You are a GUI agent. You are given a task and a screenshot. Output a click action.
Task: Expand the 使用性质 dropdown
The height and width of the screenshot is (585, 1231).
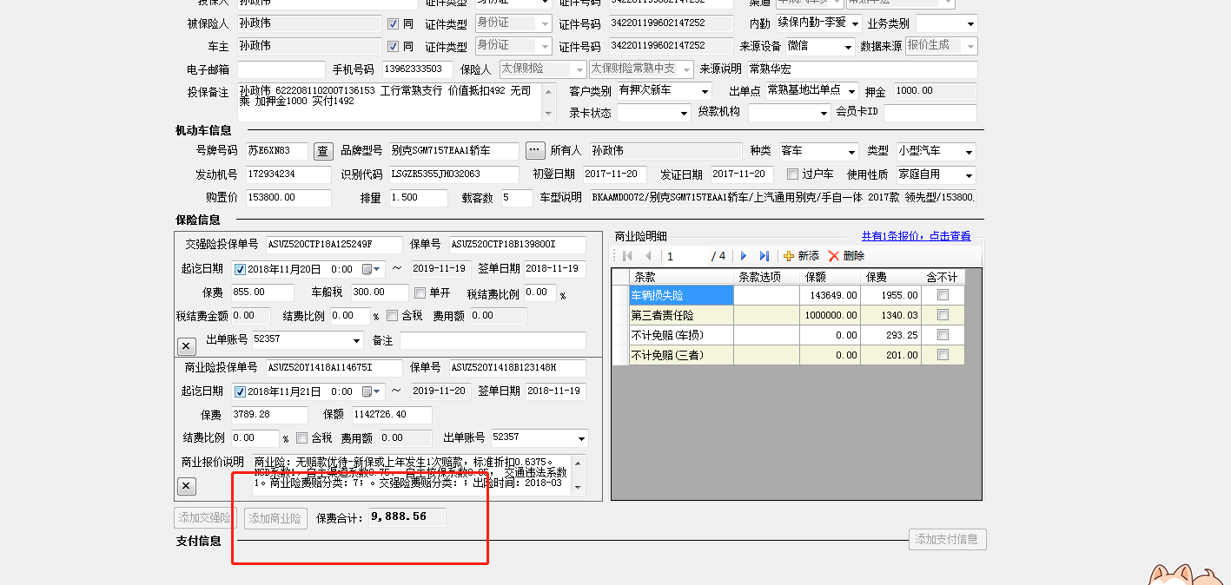pos(969,175)
